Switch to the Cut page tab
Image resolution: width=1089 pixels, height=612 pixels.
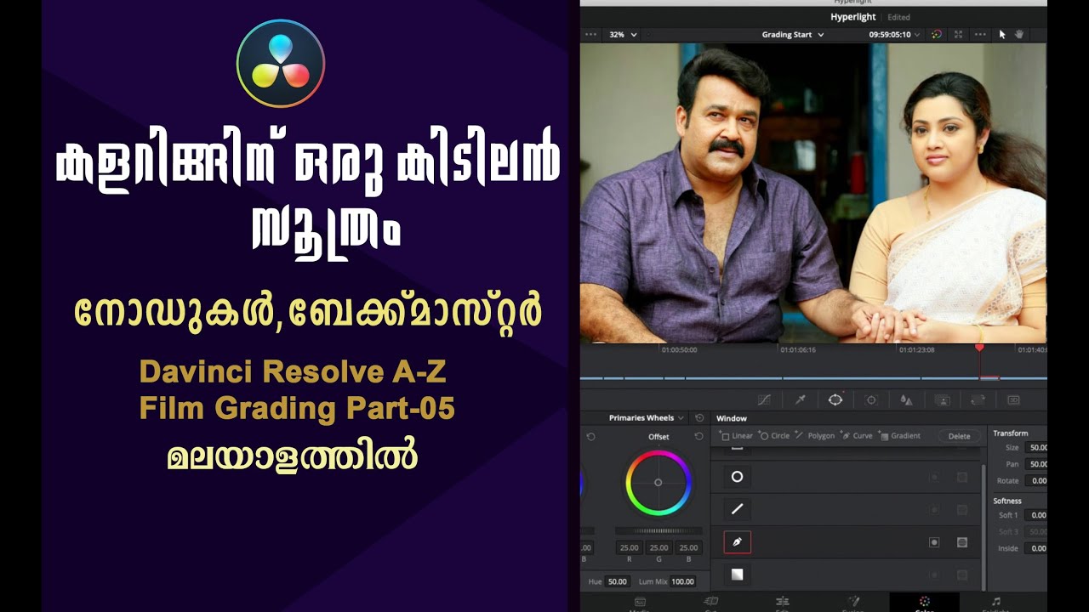[711, 603]
